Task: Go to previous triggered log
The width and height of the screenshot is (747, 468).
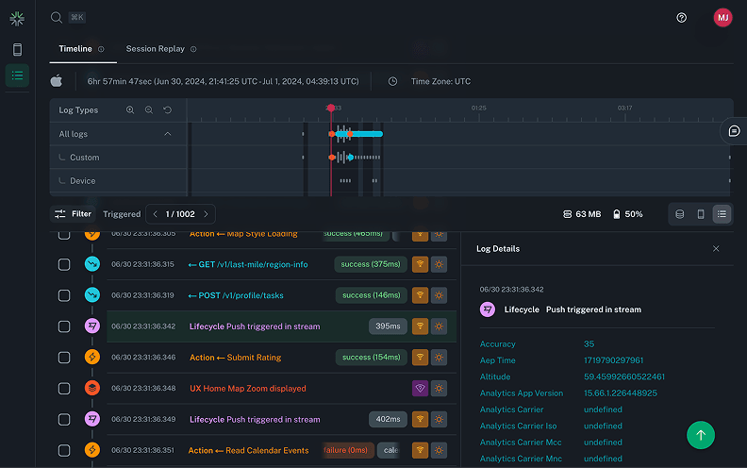Action: coord(155,214)
